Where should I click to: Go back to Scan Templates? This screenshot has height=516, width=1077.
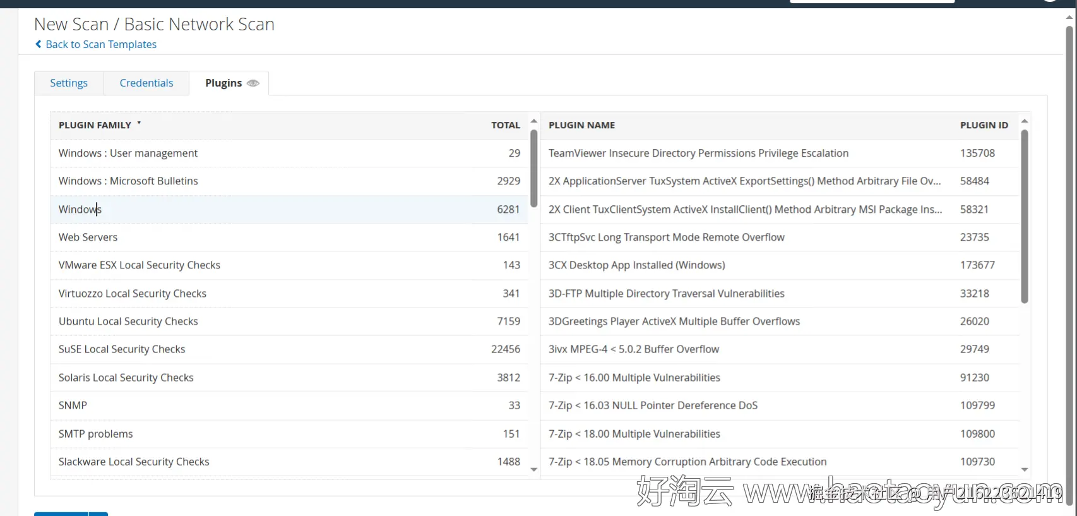(101, 44)
